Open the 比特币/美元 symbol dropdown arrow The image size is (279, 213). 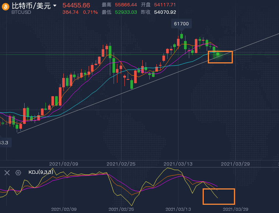pyautogui.click(x=55, y=6)
